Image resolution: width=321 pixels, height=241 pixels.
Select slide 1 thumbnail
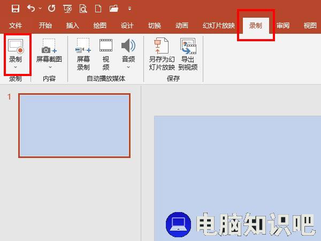pos(74,125)
